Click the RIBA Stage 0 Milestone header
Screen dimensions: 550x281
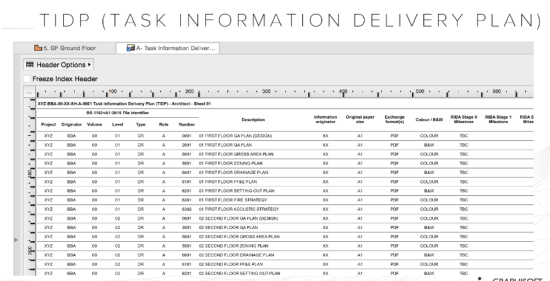[x=464, y=119]
